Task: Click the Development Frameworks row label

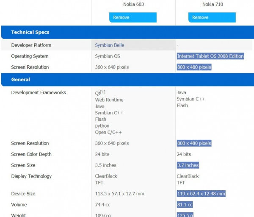Action: tap(39, 93)
